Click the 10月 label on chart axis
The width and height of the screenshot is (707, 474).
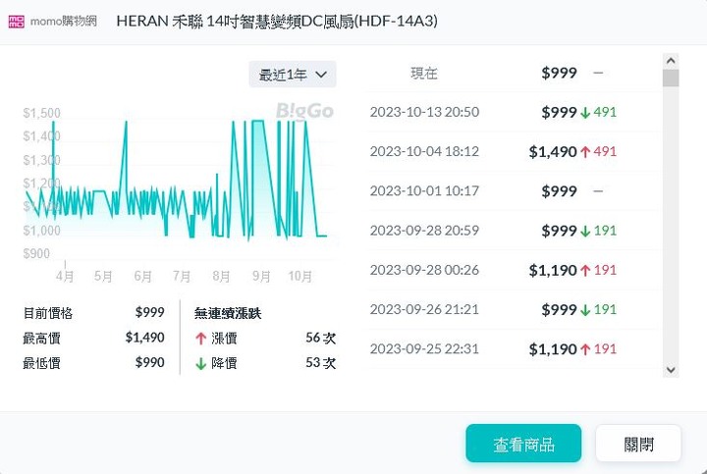coord(299,276)
